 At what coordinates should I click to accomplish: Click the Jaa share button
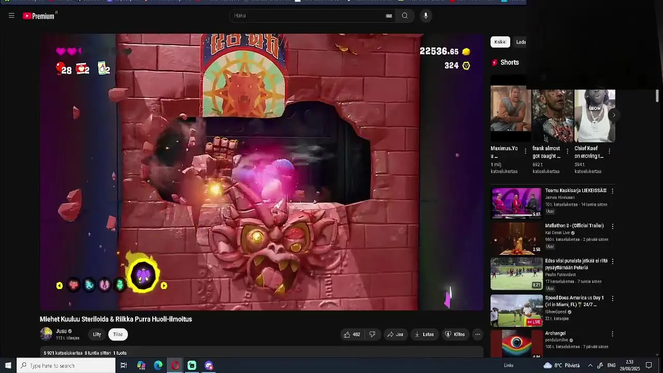pos(395,334)
